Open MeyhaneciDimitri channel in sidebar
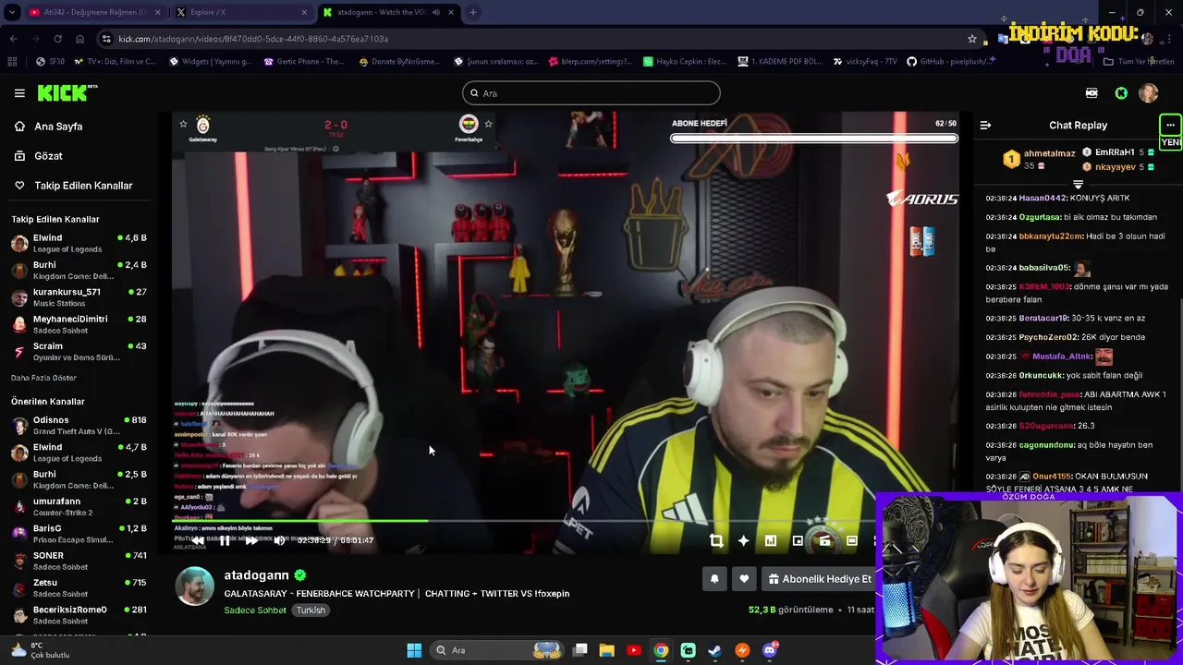This screenshot has width=1183, height=665. (x=79, y=324)
